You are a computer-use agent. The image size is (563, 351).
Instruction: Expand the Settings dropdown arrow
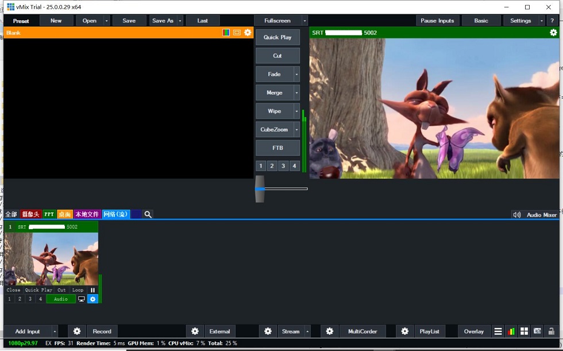pyautogui.click(x=542, y=21)
